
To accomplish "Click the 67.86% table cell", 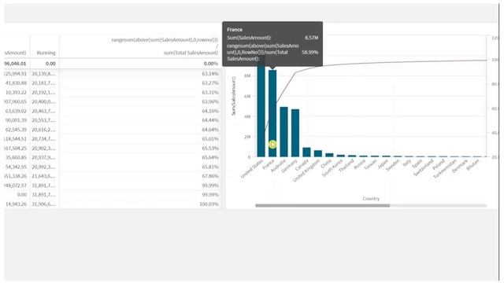I will (x=210, y=176).
